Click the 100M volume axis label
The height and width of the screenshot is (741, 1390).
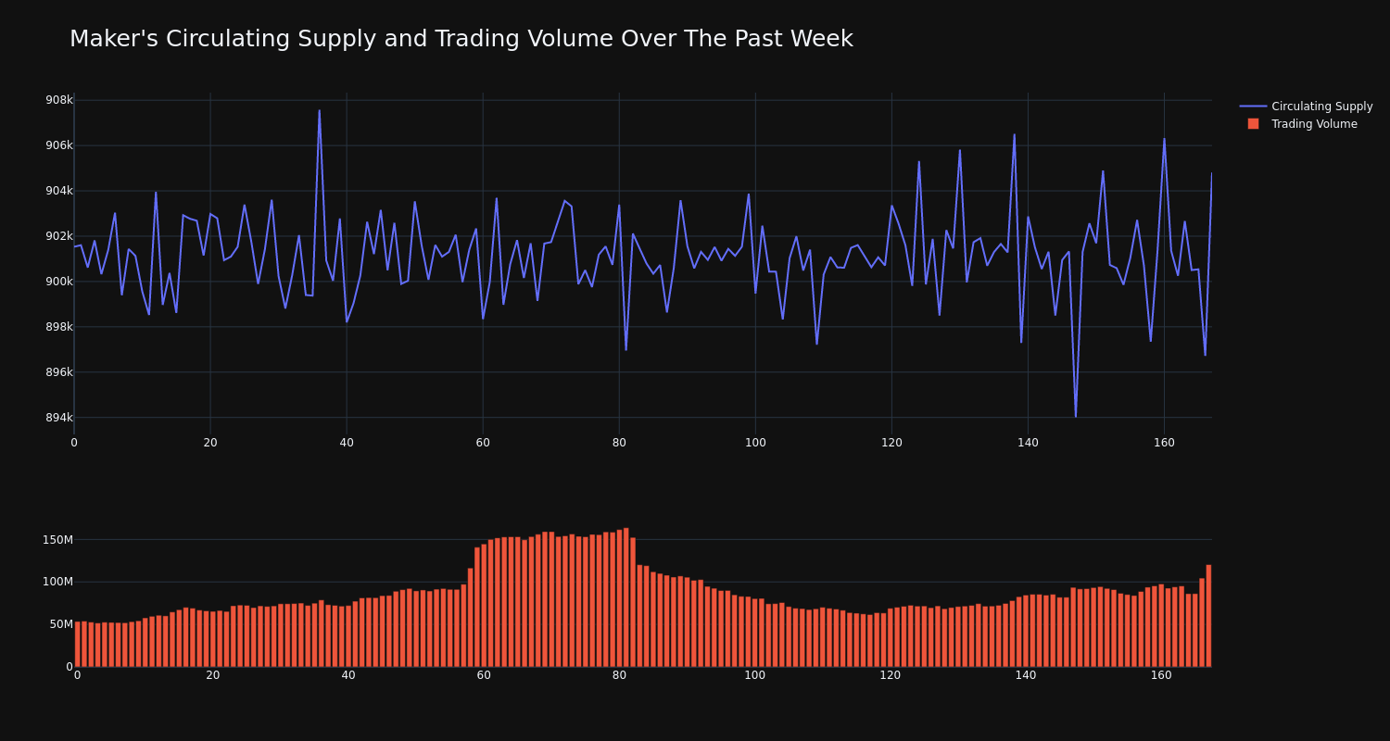coord(57,582)
